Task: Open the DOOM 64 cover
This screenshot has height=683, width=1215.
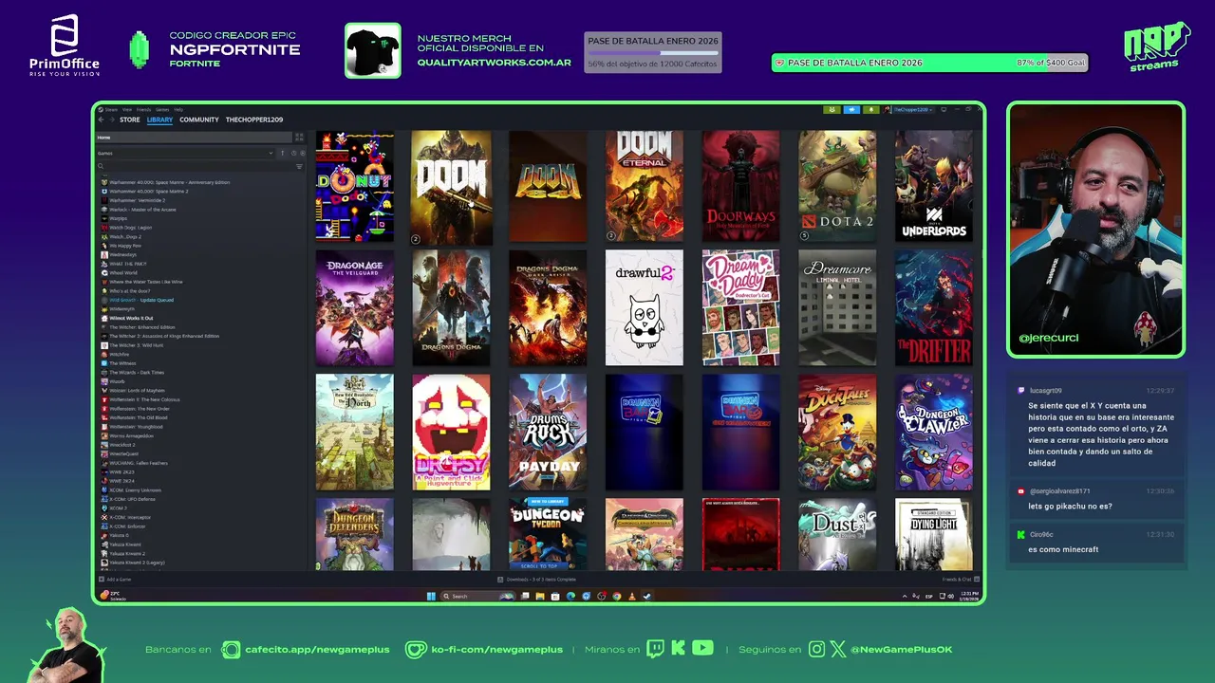Action: pos(548,187)
